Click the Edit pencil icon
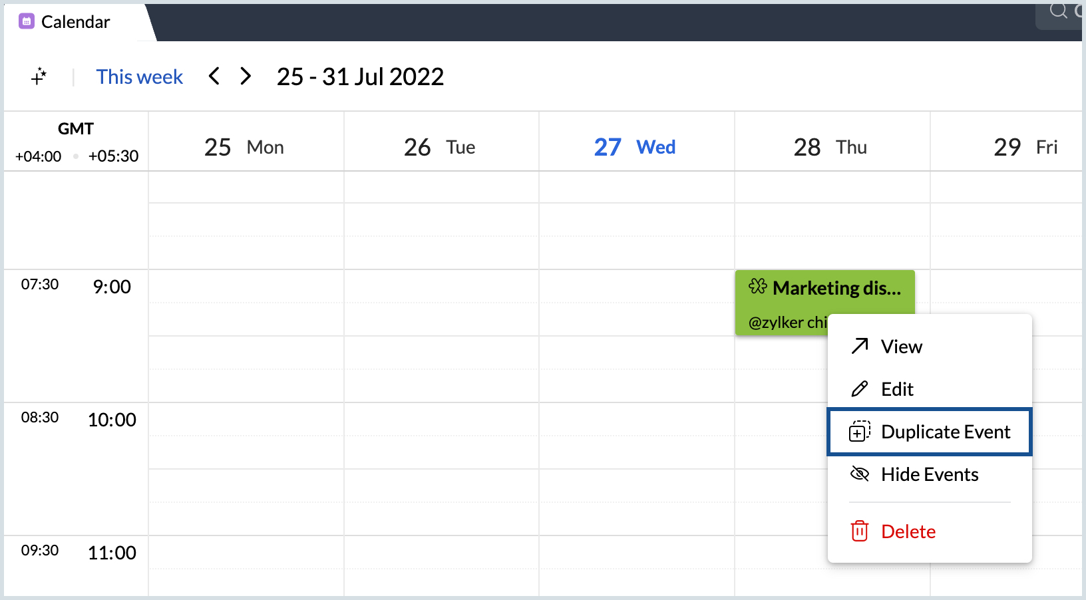The height and width of the screenshot is (600, 1086). point(860,389)
